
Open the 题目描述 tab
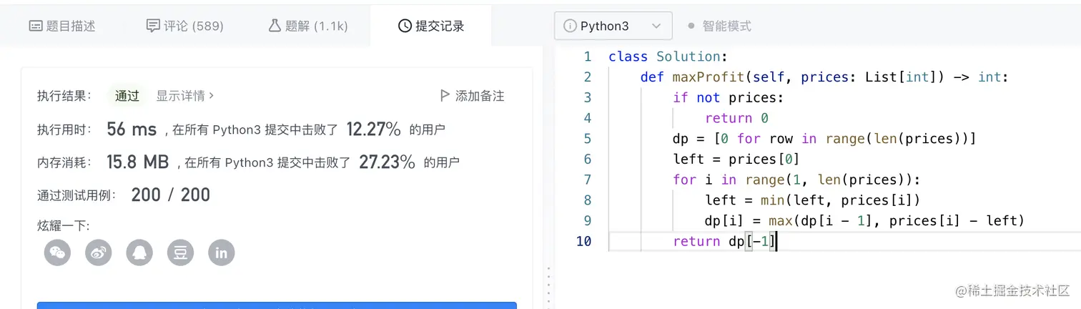[x=62, y=26]
